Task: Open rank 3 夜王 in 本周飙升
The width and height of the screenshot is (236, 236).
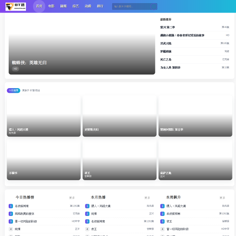Action: pyautogui.click(x=195, y=221)
